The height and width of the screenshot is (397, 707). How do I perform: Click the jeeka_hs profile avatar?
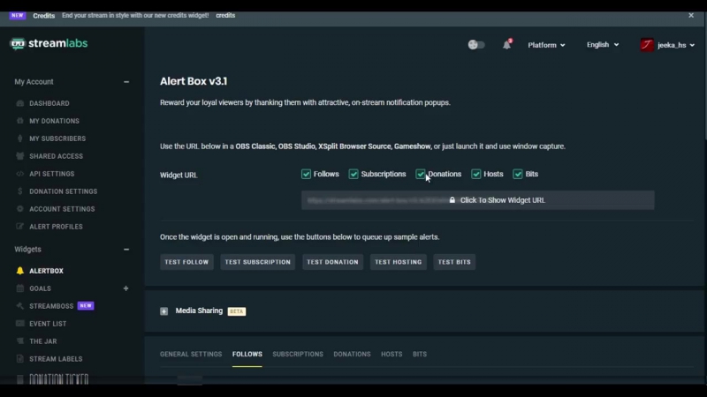(647, 45)
